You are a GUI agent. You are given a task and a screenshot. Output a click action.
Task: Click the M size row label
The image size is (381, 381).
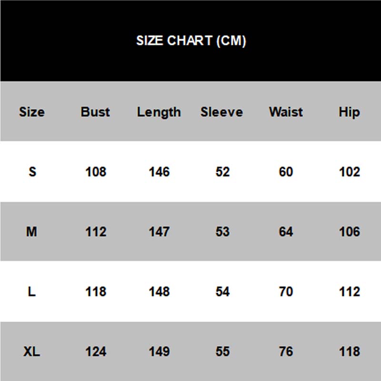point(32,232)
